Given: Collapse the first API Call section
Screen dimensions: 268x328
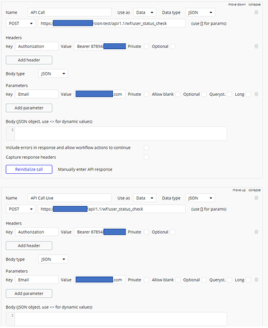Looking at the screenshot, I should [x=254, y=5].
